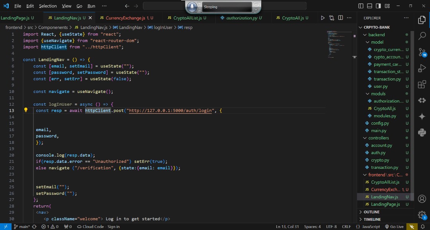
Task: Click the main* branch in status bar
Action: click(x=21, y=226)
